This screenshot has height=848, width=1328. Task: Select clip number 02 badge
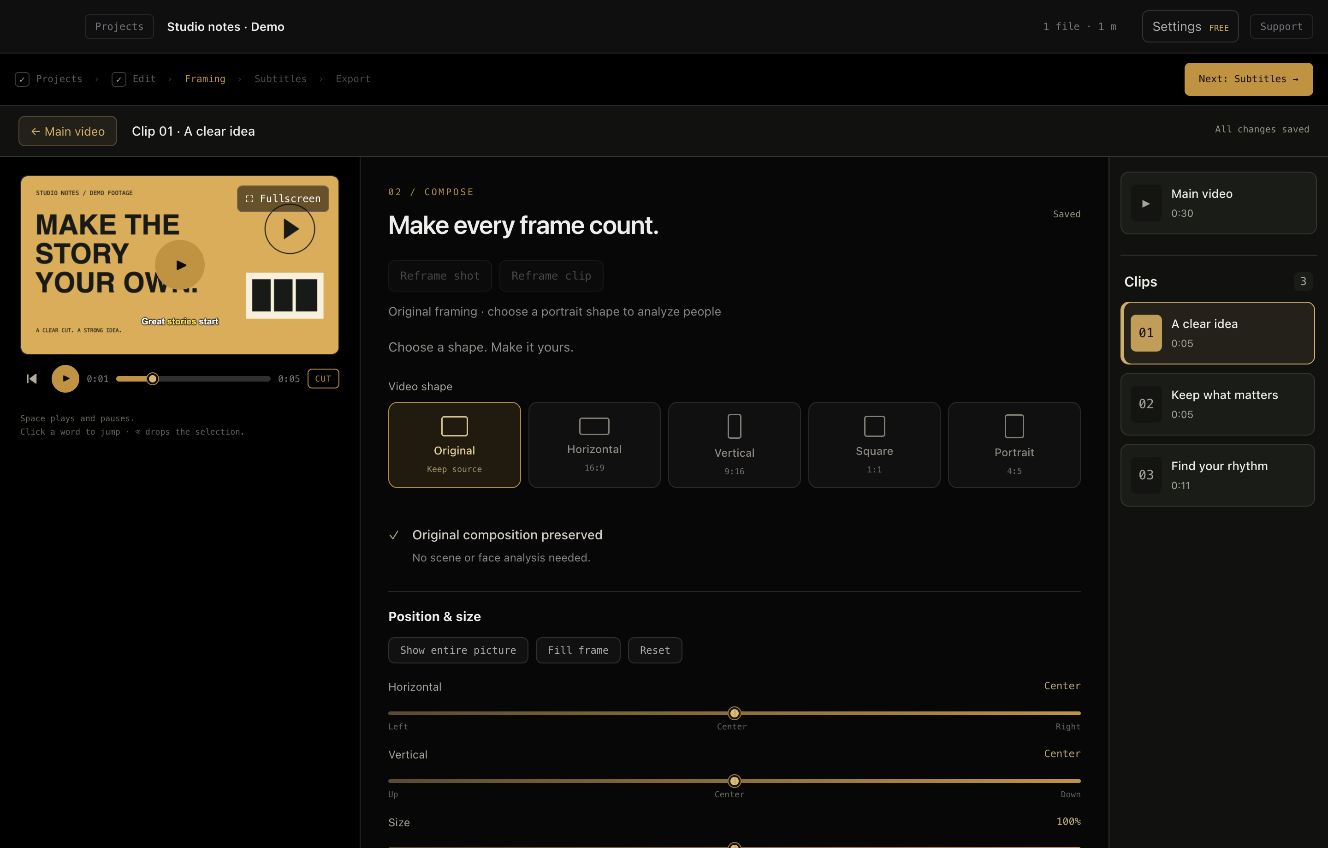coord(1146,404)
